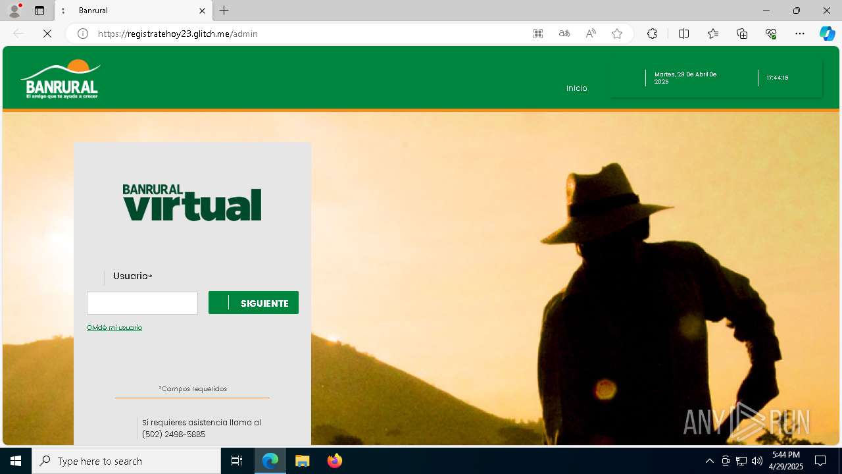Image resolution: width=842 pixels, height=474 pixels.
Task: View site information icon in address bar
Action: (83, 34)
